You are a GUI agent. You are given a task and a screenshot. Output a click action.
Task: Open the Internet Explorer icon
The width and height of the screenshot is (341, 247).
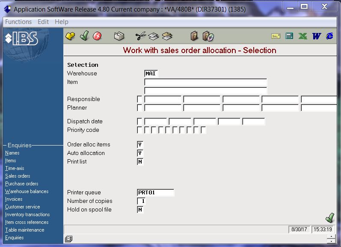point(330,36)
